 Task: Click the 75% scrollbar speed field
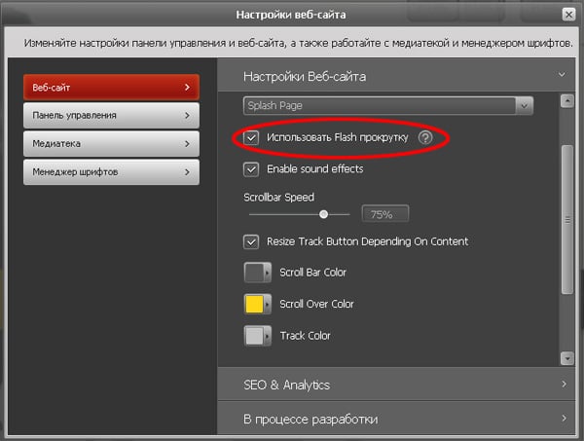click(384, 214)
